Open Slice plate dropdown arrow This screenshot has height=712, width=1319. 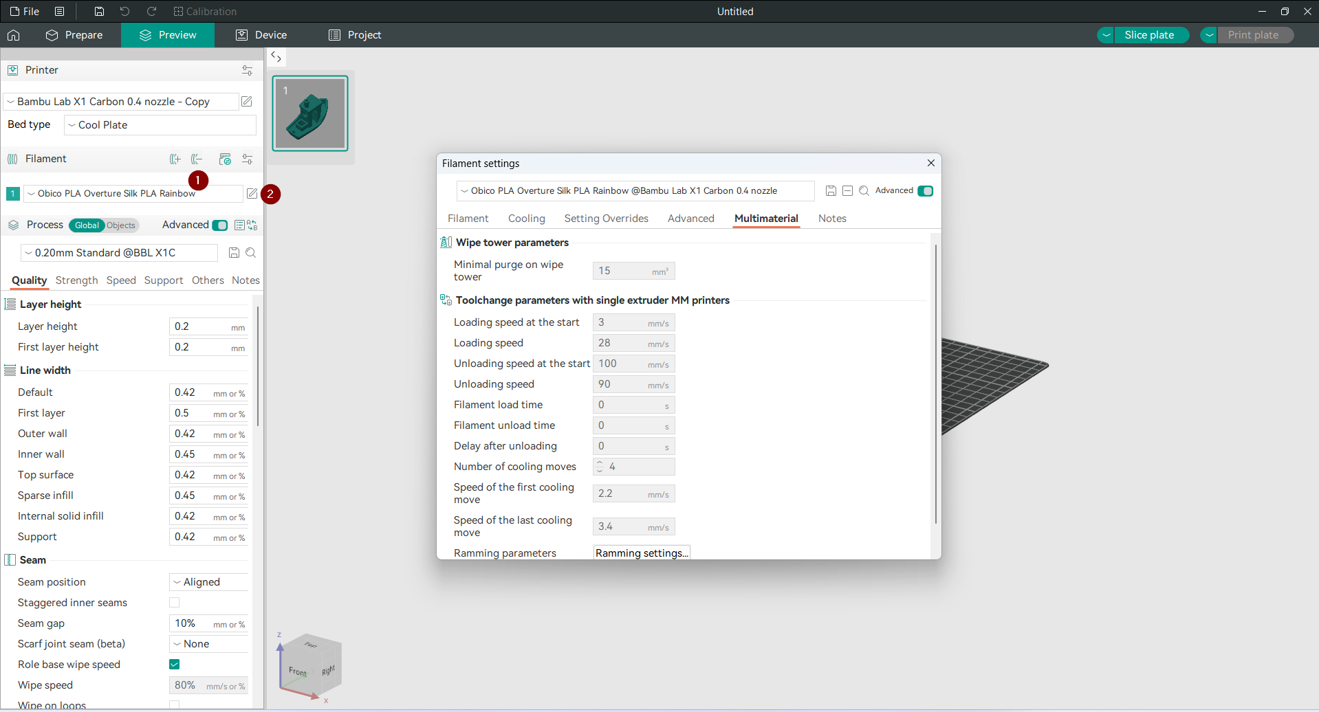coord(1106,35)
